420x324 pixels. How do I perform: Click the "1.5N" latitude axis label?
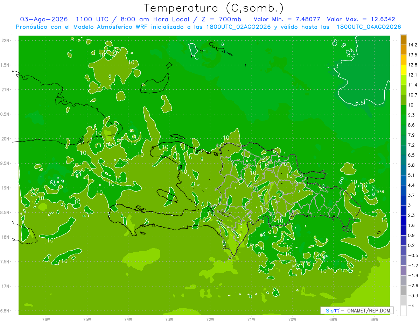point(6,65)
